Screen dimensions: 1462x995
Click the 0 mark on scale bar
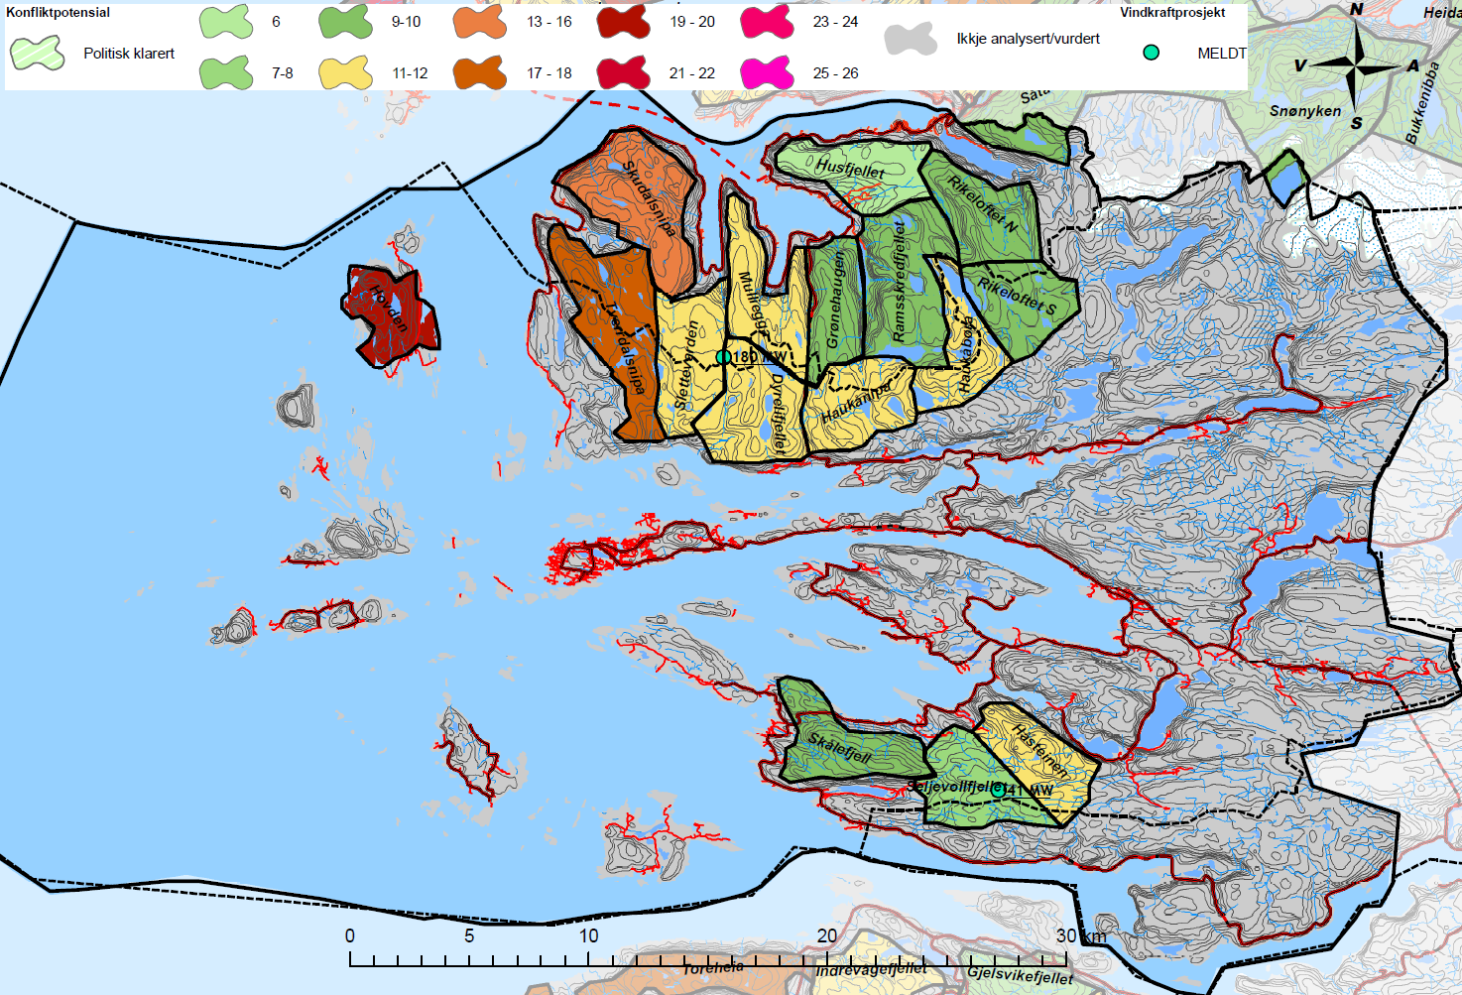(x=350, y=935)
